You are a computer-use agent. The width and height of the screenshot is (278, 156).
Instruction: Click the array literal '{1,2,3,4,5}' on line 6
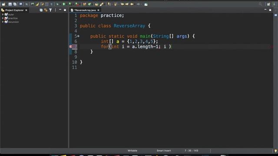pyautogui.click(x=141, y=42)
